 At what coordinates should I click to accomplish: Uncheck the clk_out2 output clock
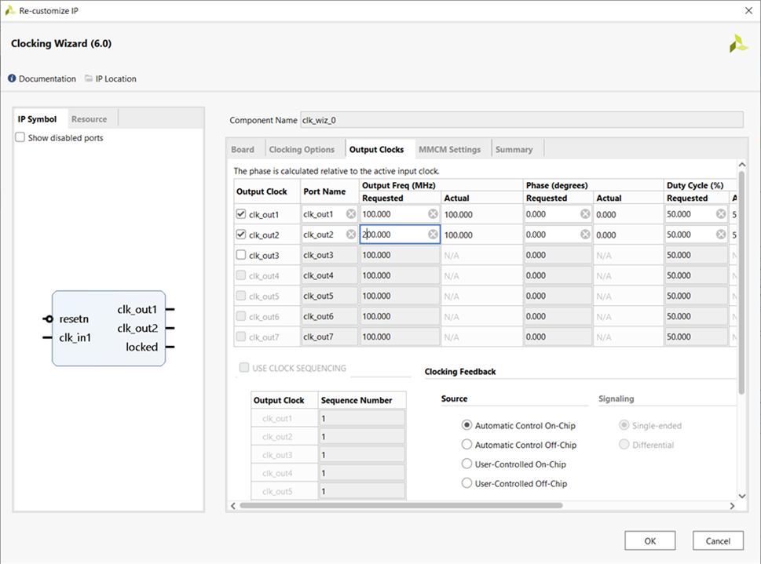pos(241,235)
